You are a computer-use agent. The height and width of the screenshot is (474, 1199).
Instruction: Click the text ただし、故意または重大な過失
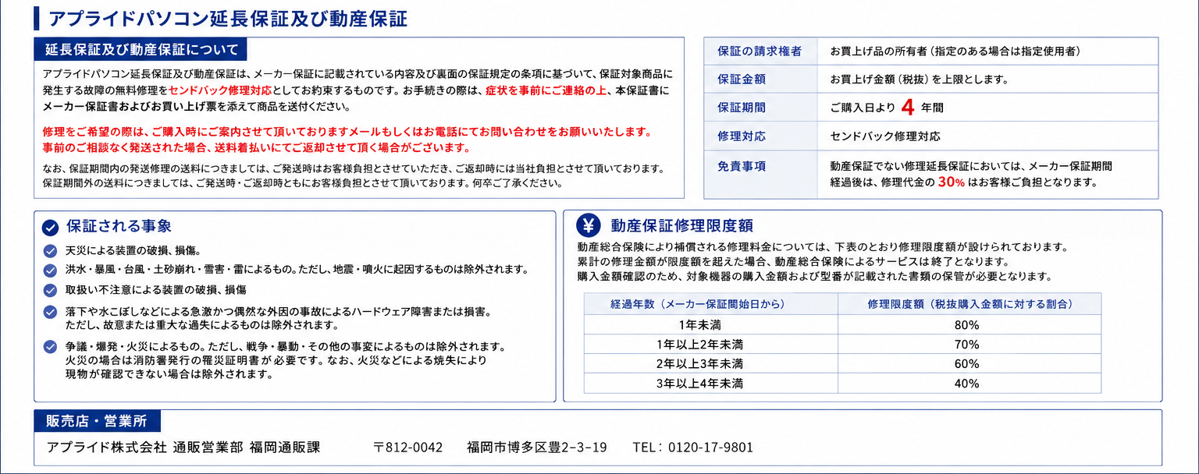pyautogui.click(x=201, y=325)
